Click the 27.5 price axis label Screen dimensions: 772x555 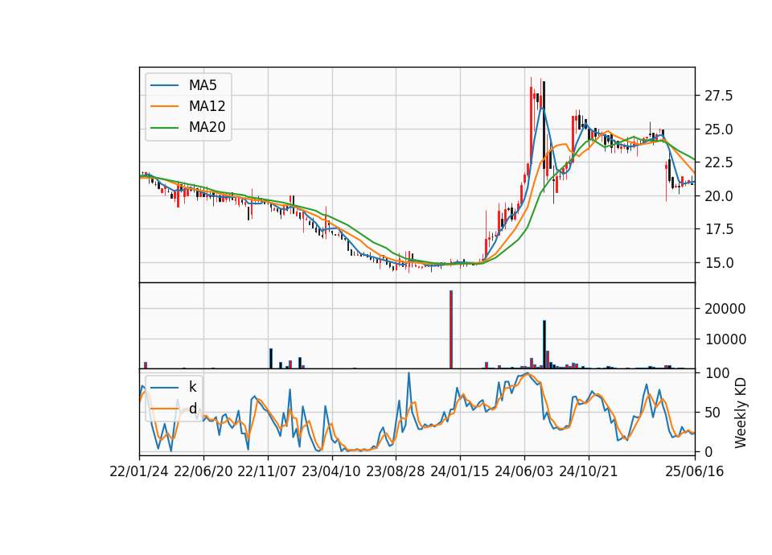719,96
